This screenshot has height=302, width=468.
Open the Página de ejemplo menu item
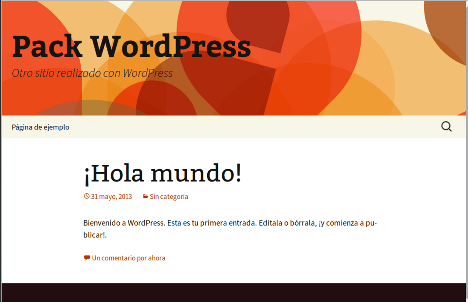[x=40, y=127]
